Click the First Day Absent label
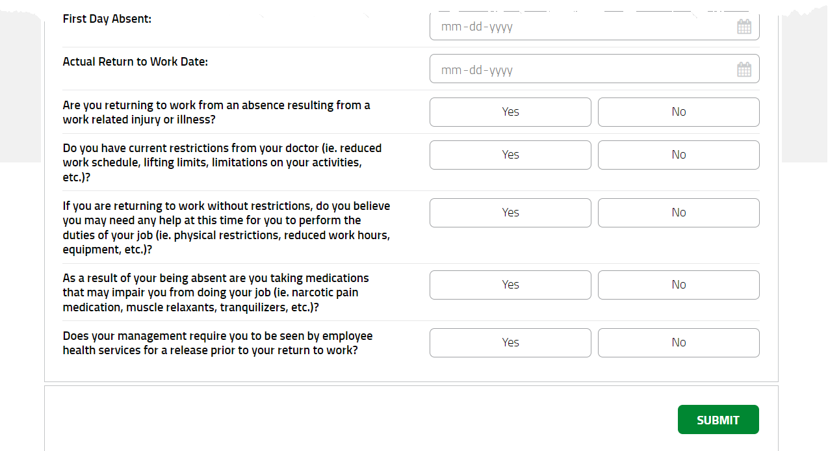The width and height of the screenshot is (828, 451). click(x=107, y=19)
